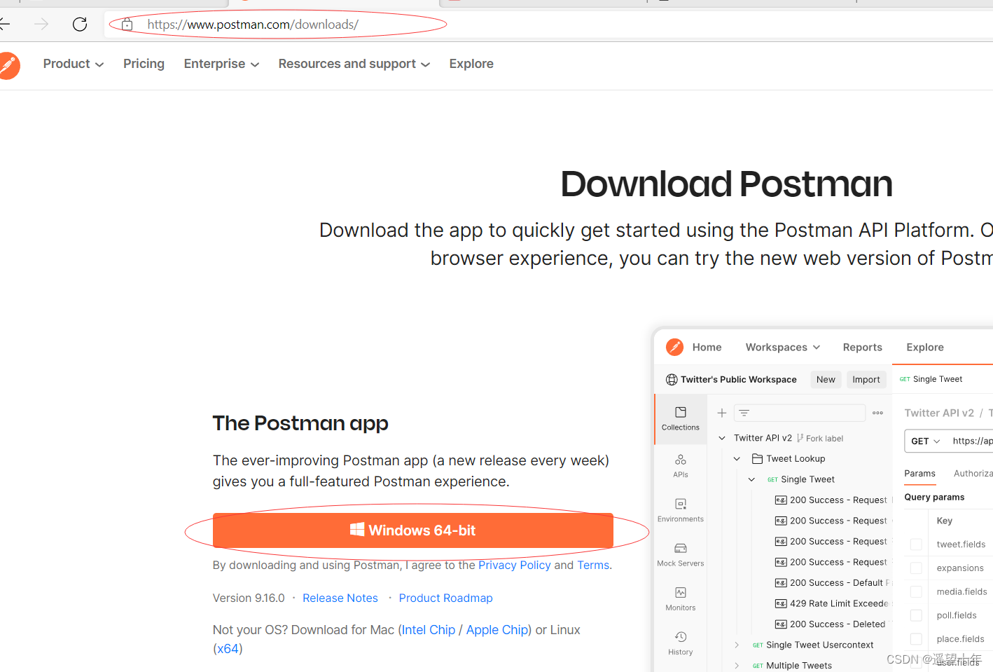Click the example icon for 200 Success - Default
This screenshot has height=672, width=993.
pos(781,583)
